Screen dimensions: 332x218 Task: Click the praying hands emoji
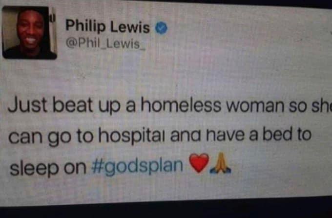220,163
